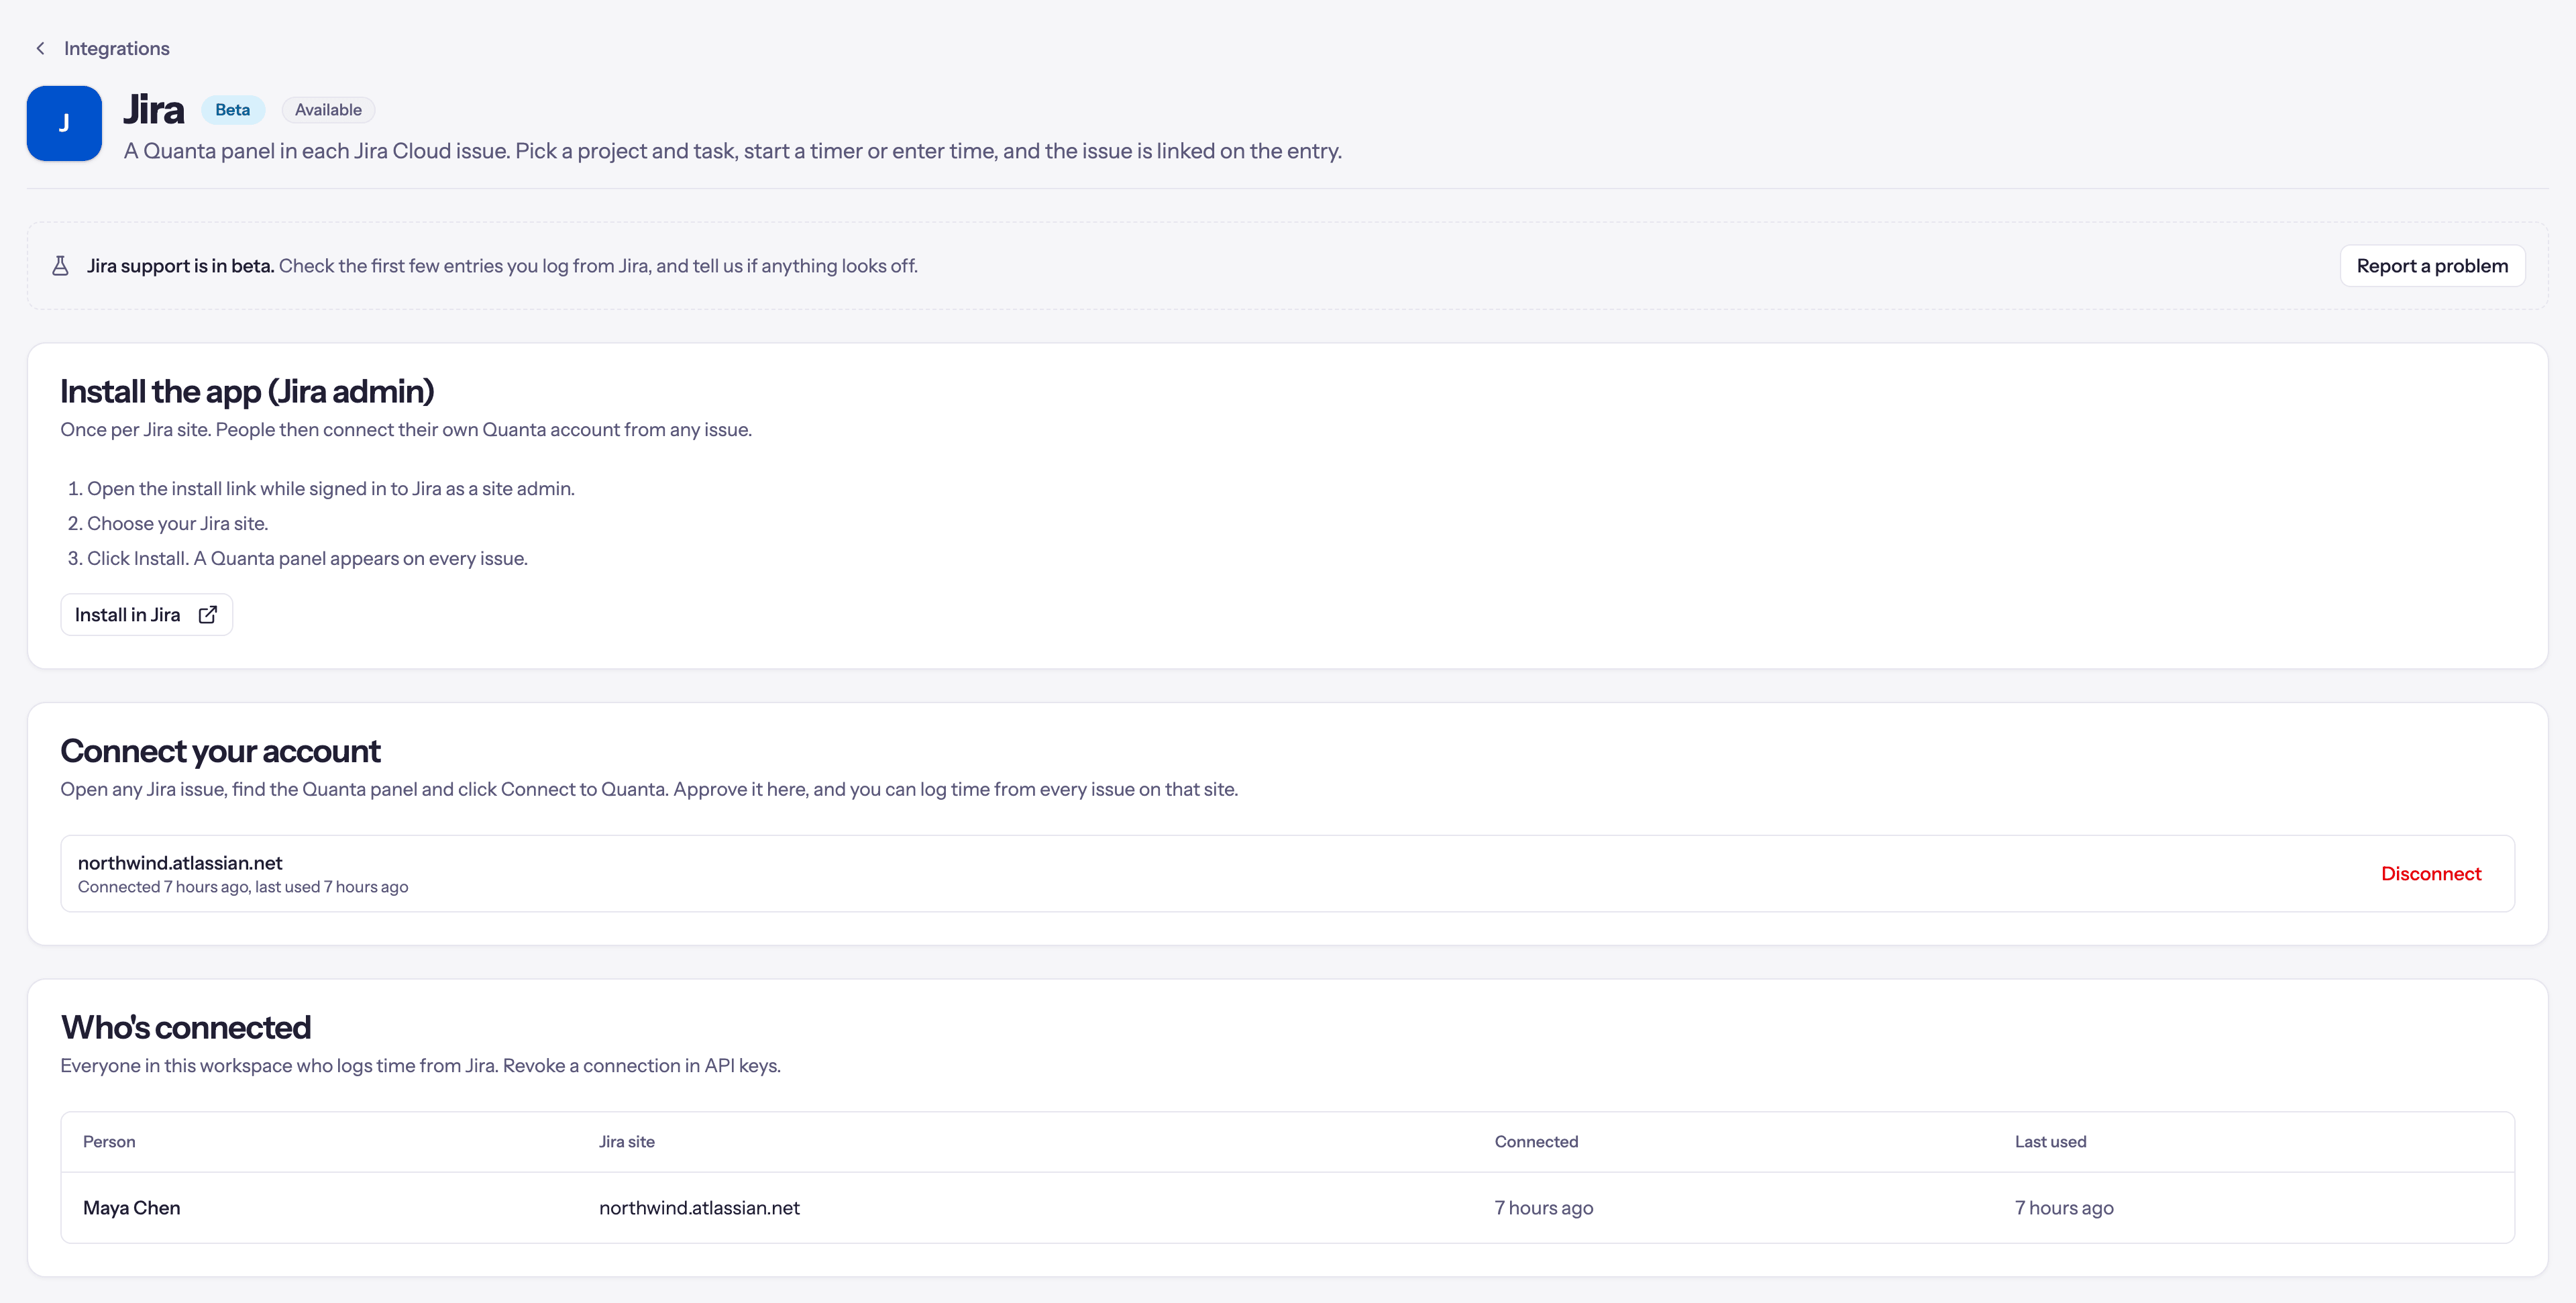Click step 'Open the install link while signed in'
The width and height of the screenshot is (2576, 1303).
click(331, 489)
